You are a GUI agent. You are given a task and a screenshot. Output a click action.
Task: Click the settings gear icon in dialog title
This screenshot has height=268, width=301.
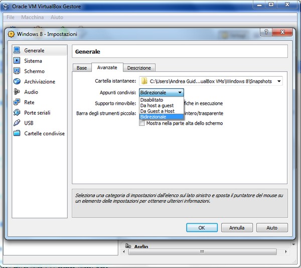pos(11,34)
